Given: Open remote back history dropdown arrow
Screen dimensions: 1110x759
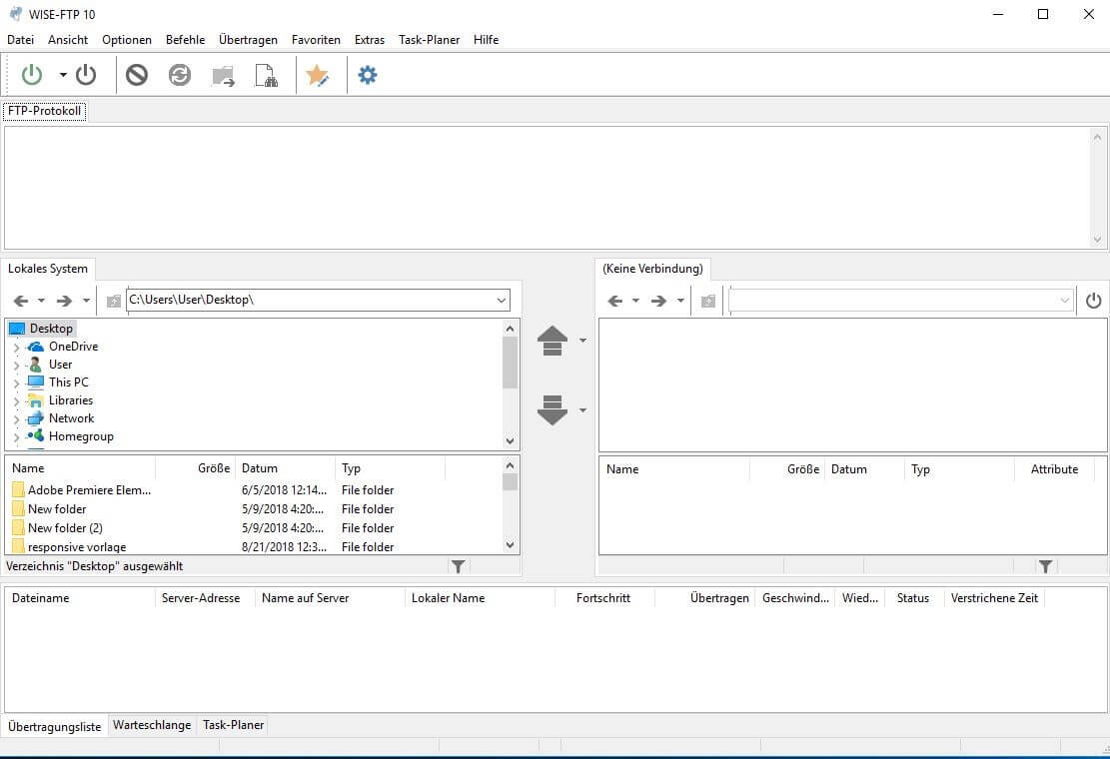Looking at the screenshot, I should coord(635,301).
